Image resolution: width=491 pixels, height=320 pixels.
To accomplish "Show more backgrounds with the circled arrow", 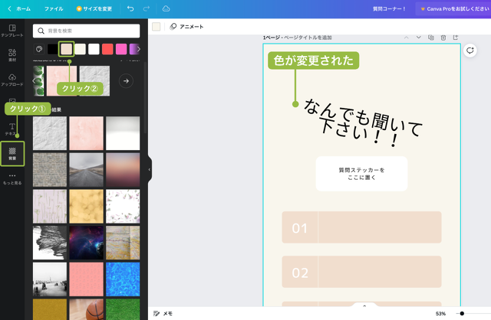I will coord(126,80).
